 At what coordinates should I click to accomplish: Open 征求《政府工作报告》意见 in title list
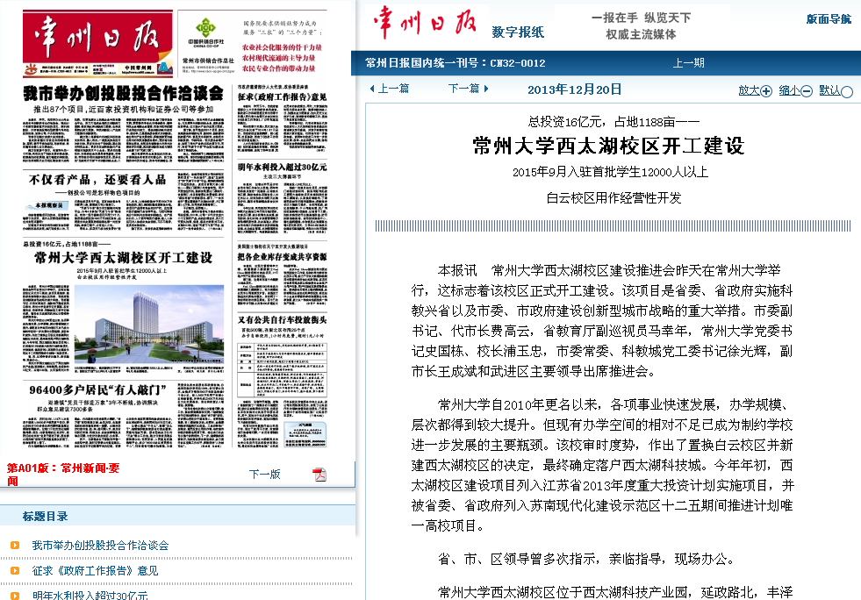click(x=95, y=571)
